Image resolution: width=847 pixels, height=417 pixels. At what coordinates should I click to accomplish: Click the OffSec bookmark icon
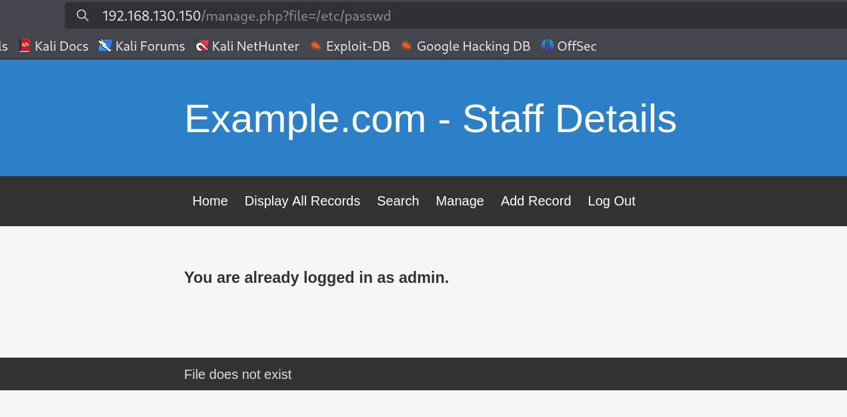(548, 46)
